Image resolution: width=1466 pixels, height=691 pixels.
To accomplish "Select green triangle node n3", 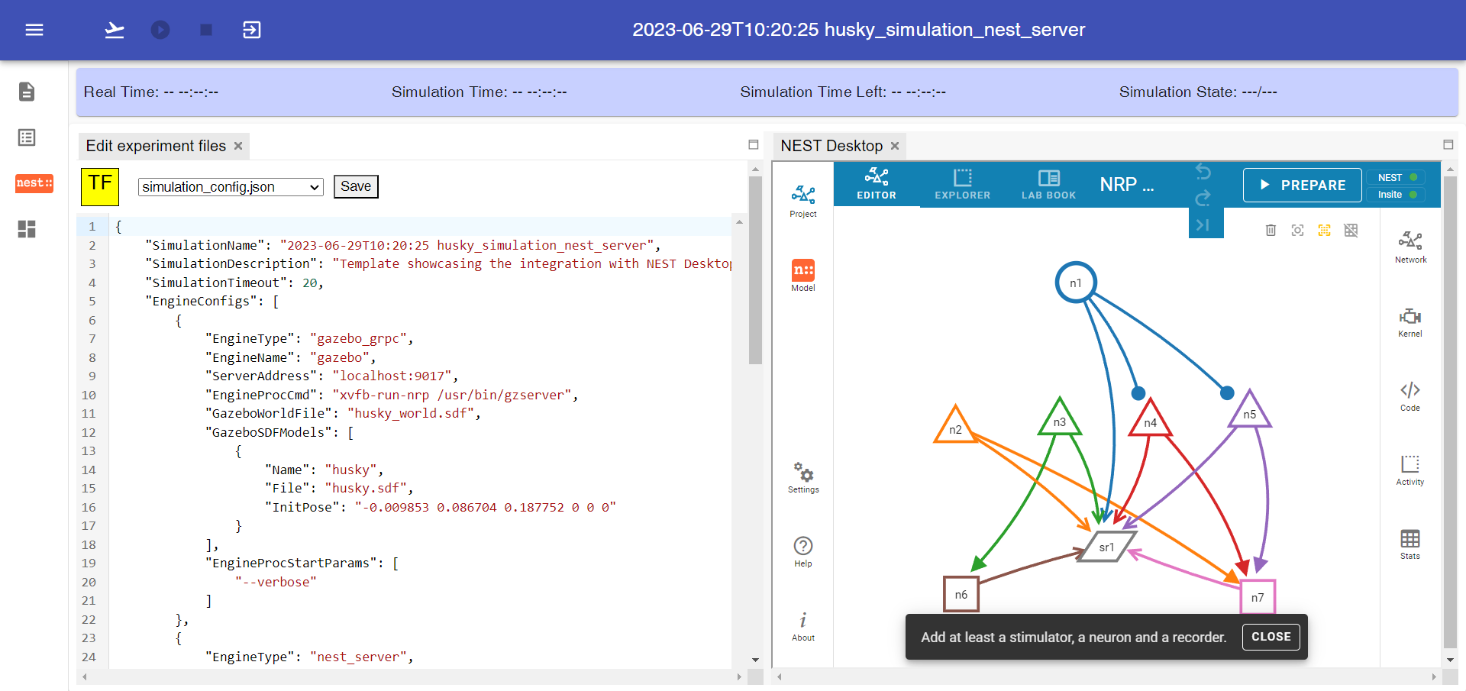I will point(1060,420).
